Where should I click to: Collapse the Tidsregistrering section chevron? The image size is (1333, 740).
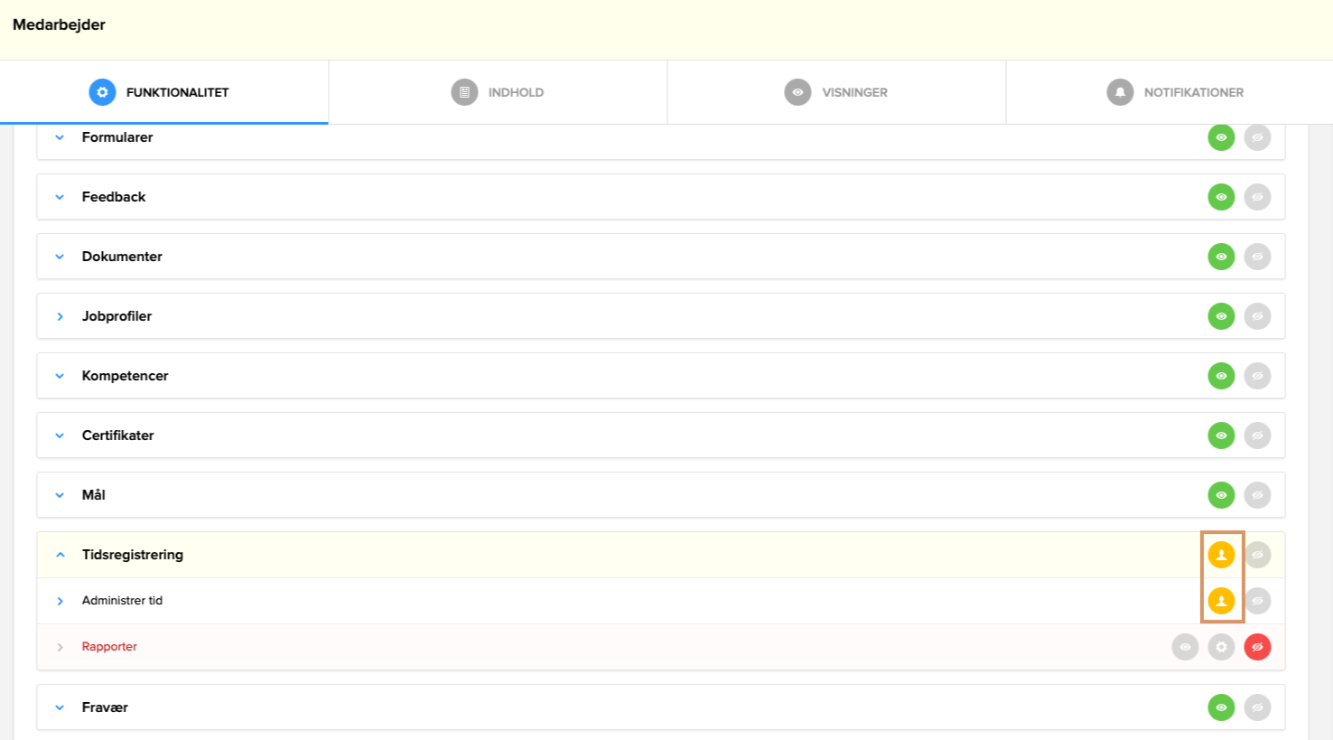[x=61, y=555]
